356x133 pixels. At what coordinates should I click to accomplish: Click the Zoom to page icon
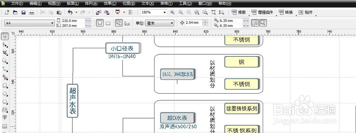(x=205, y=12)
